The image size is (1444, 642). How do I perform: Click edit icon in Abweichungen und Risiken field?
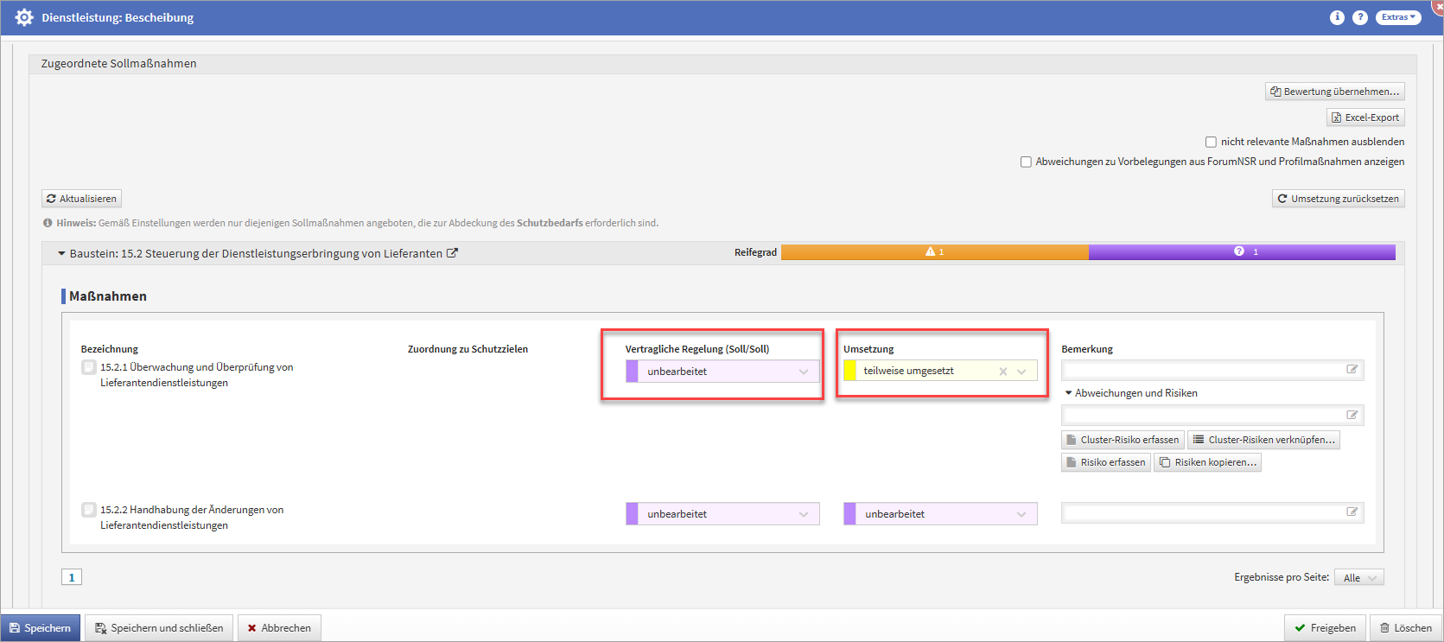1352,416
